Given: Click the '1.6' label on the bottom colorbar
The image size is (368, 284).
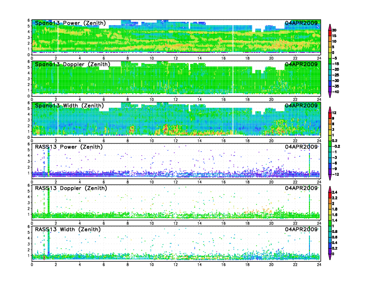Looking at the screenshot, I should 335,215.
